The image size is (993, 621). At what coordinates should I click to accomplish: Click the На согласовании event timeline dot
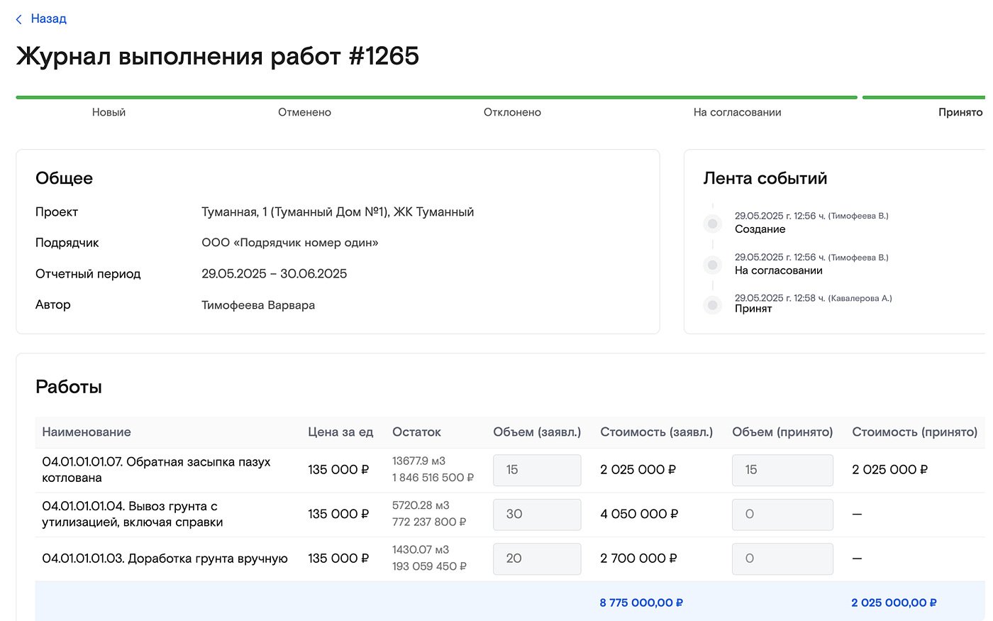tap(713, 265)
